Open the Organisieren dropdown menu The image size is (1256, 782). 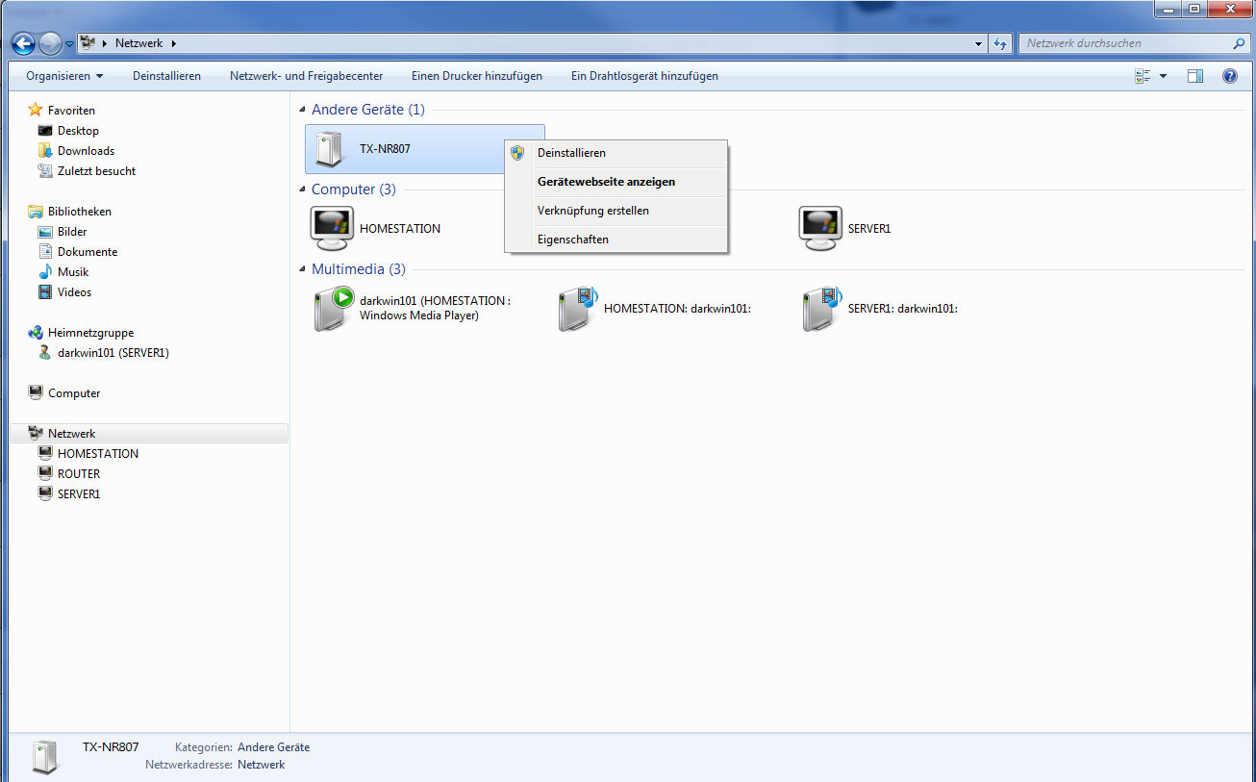click(x=64, y=76)
